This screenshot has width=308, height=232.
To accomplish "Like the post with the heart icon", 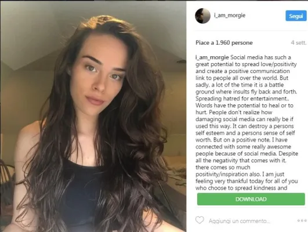I will 200,220.
